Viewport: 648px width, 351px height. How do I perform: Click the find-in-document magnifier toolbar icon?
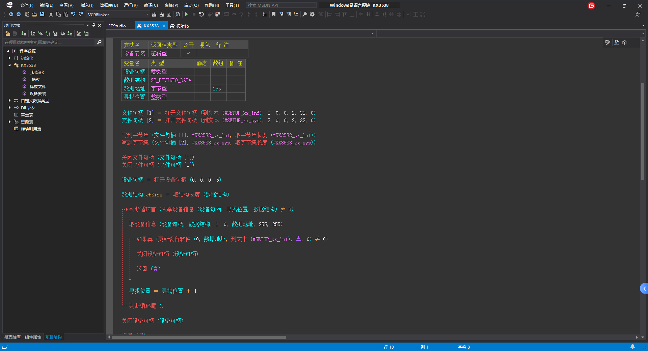[178, 14]
